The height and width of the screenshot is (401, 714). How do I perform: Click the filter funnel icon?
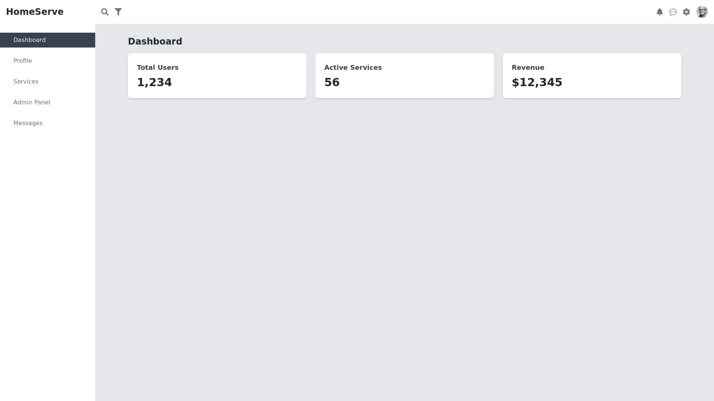[118, 12]
